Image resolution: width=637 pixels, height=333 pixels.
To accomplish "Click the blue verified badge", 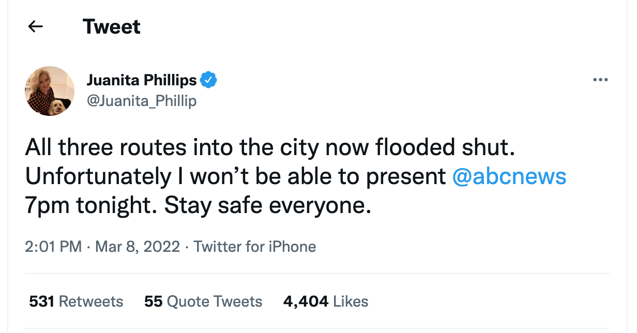I will pos(208,80).
